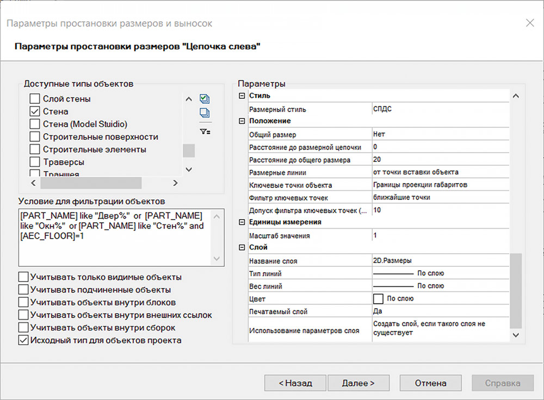
Task: Click the deselect all object types icon
Action: click(x=205, y=113)
